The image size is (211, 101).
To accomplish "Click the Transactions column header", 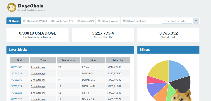I will [x=69, y=60].
